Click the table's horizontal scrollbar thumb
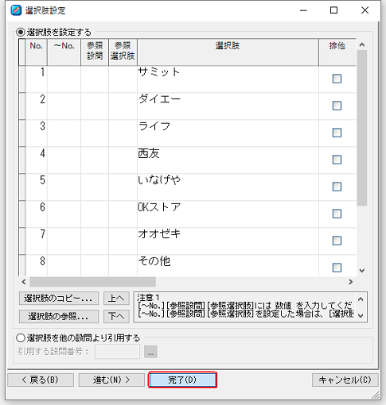 [x=92, y=282]
